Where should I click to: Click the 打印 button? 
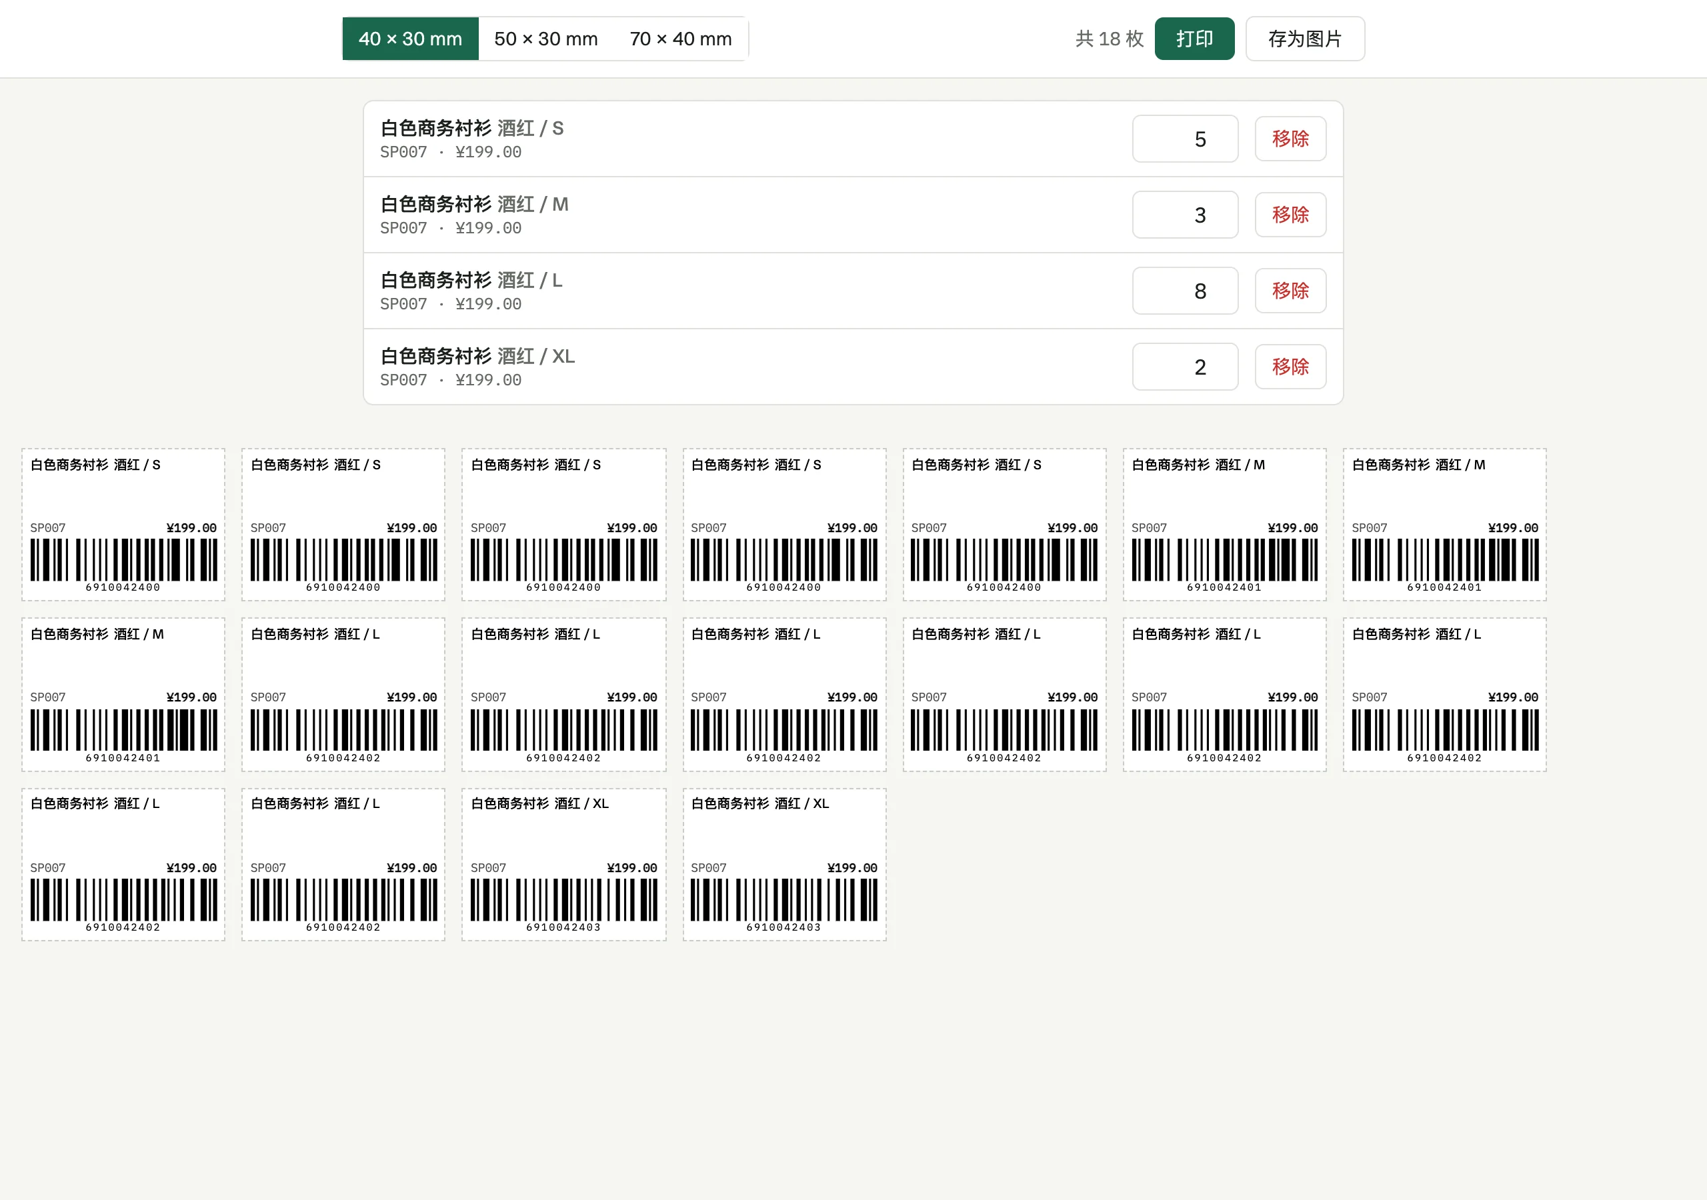(x=1194, y=39)
